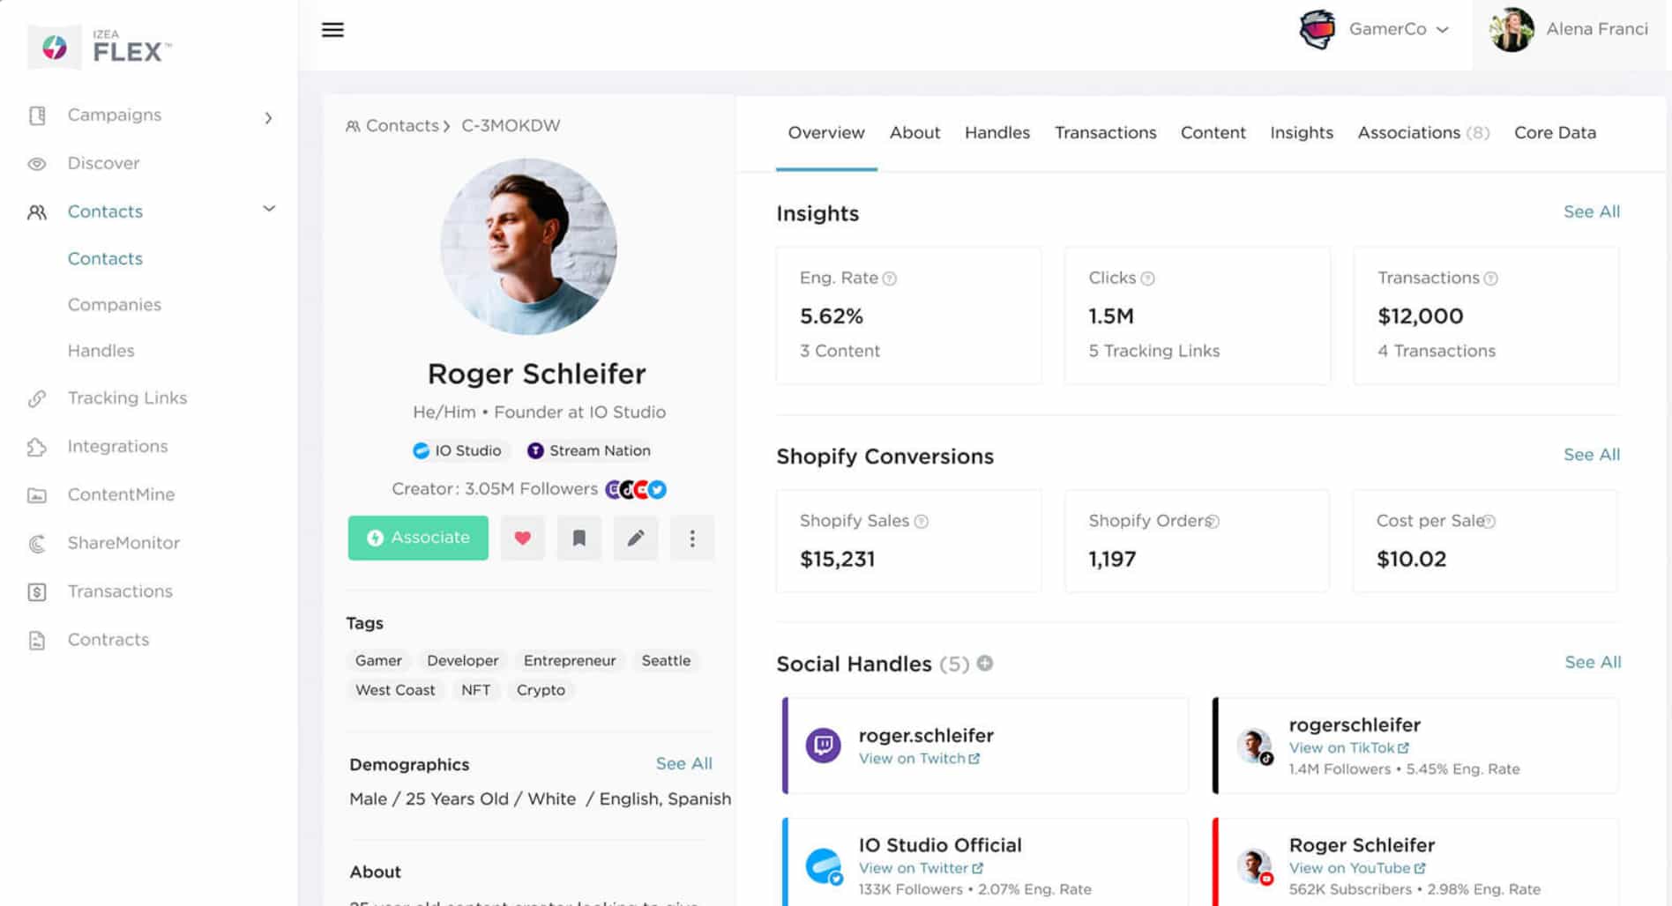Open ContentMine in the sidebar
Viewport: 1672px width, 906px height.
click(120, 494)
